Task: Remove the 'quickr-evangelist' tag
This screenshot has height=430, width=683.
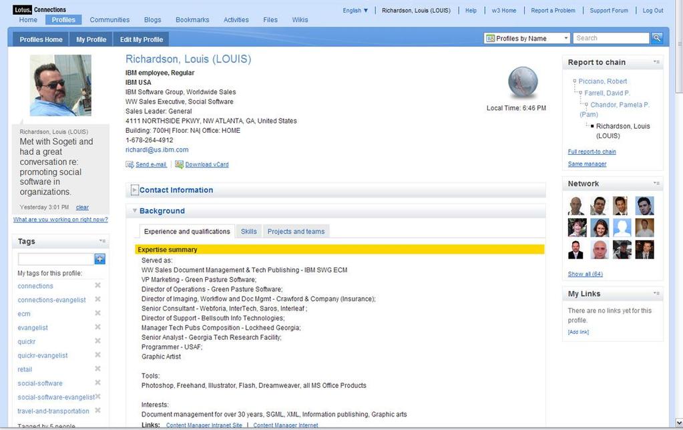Action: point(97,355)
